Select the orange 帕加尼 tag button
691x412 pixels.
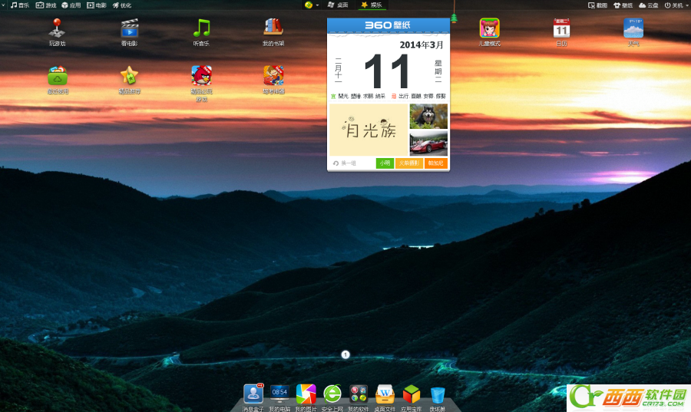pyautogui.click(x=436, y=163)
